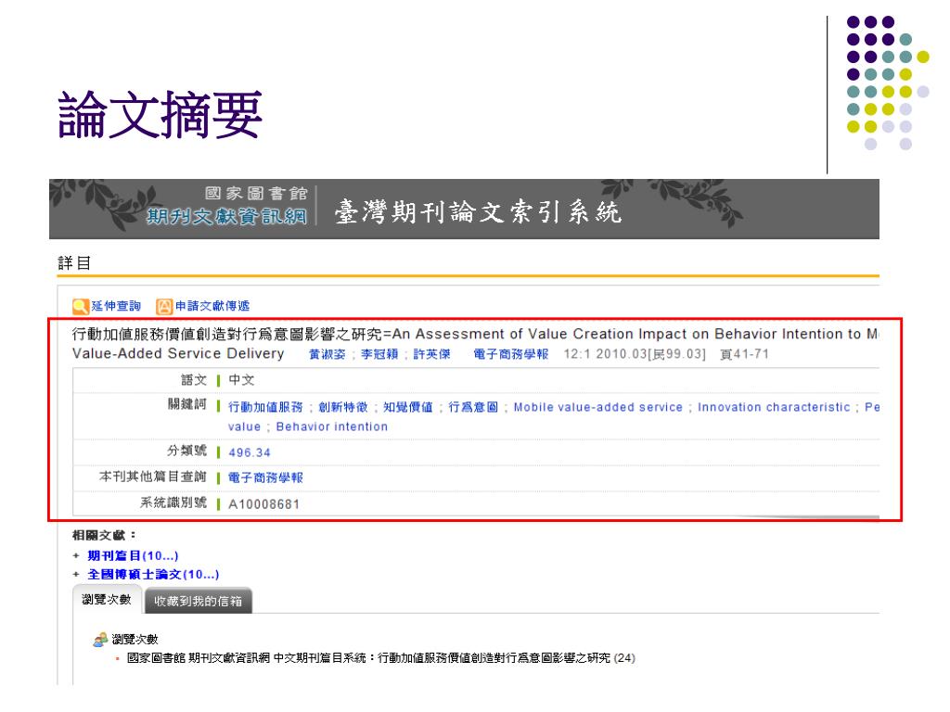The height and width of the screenshot is (712, 950).
Task: Open the 全國博碩士論文(10...) related link
Action: pyautogui.click(x=153, y=575)
